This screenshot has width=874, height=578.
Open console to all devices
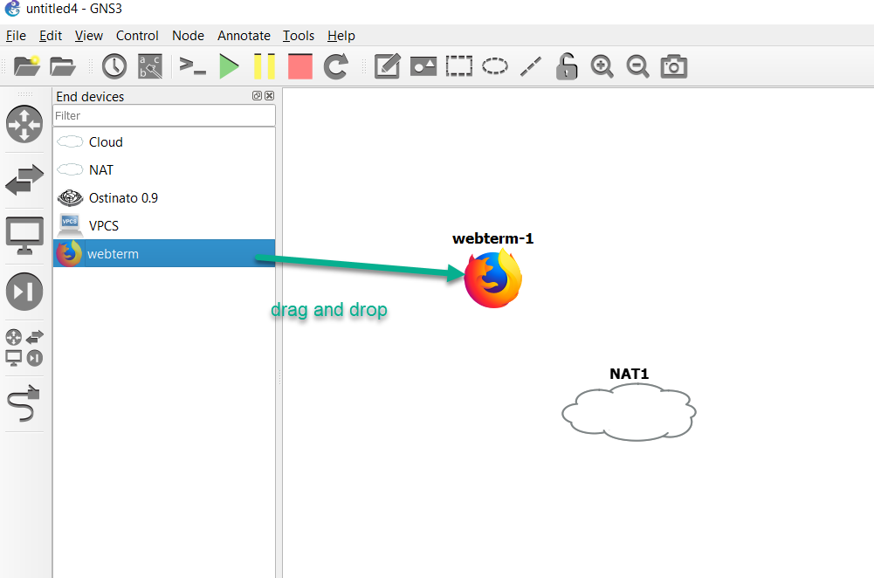pos(192,66)
